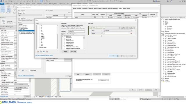Open the Architecture ribbon tab
The width and height of the screenshot is (186, 104).
click(9, 4)
